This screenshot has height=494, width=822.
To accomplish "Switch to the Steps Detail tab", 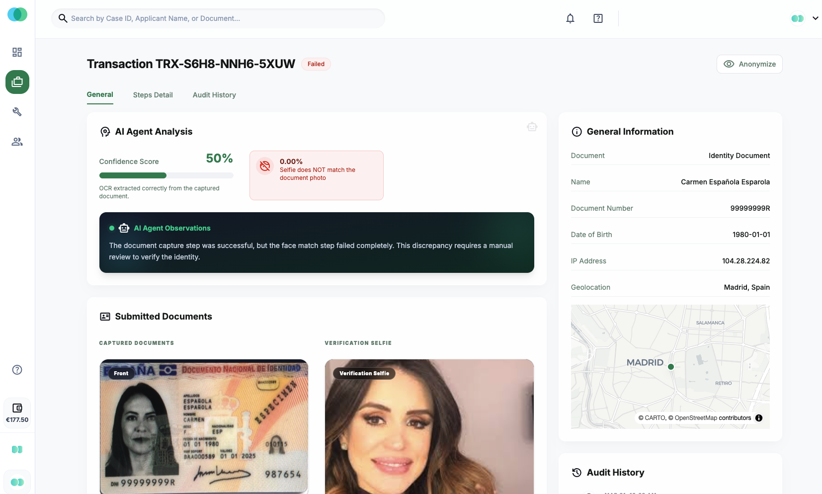I will tap(153, 95).
